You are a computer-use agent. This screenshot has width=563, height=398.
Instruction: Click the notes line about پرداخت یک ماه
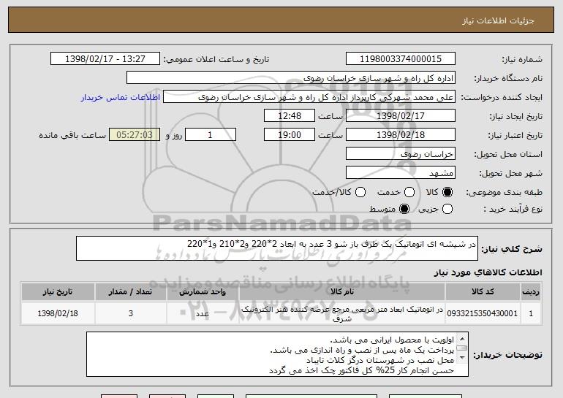pos(362,350)
